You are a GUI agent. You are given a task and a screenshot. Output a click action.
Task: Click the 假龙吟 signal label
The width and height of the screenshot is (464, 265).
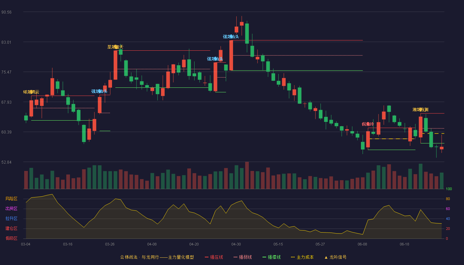click(368, 124)
